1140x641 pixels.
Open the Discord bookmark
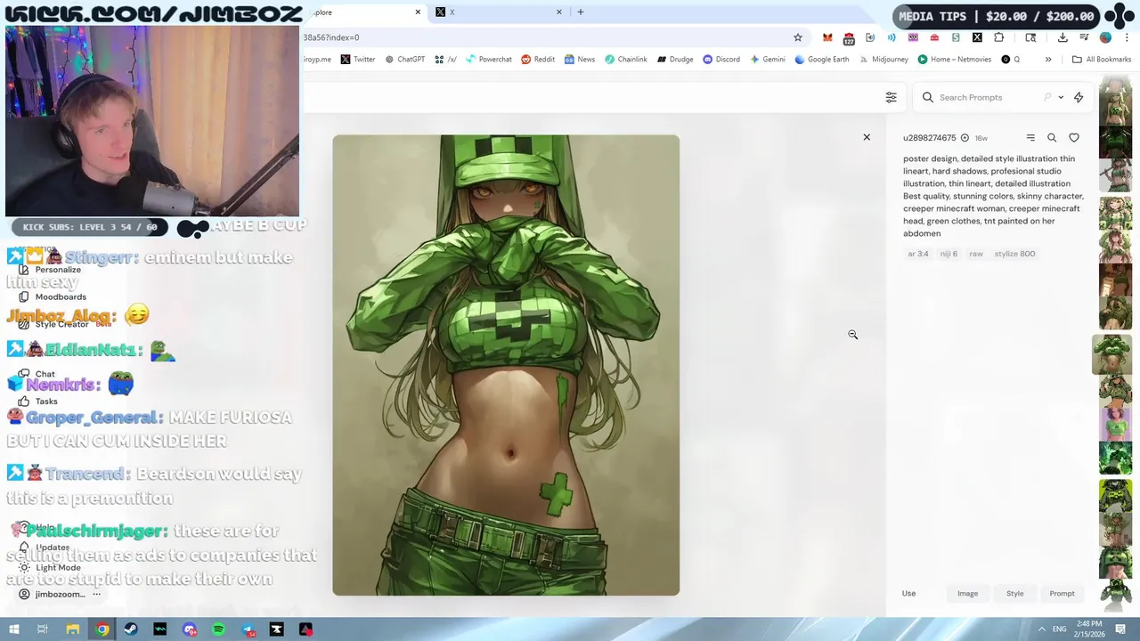[721, 60]
